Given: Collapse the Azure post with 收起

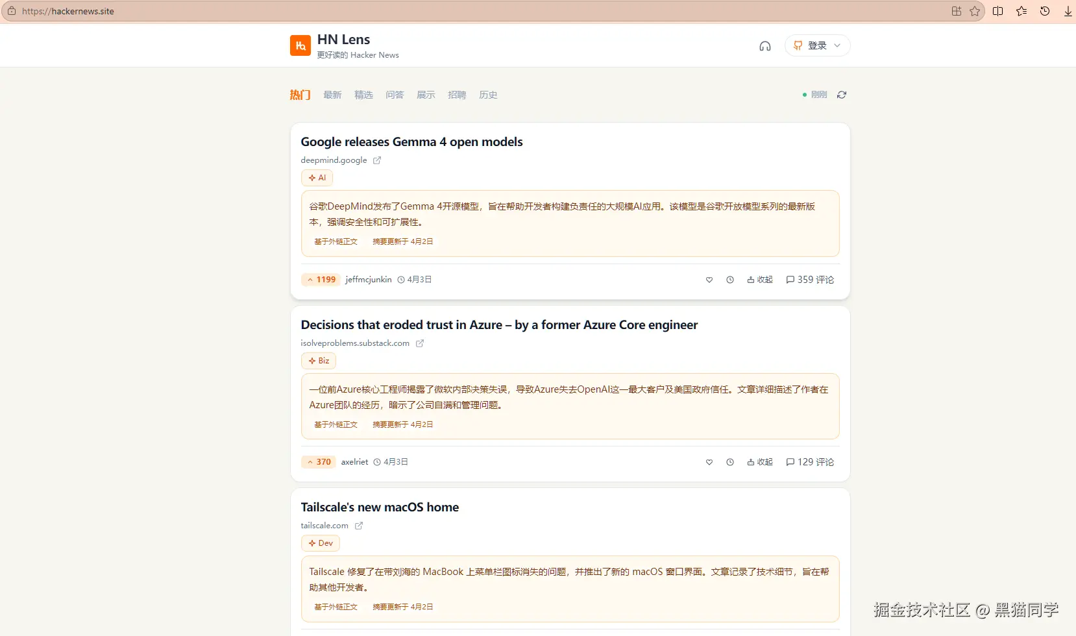Looking at the screenshot, I should [x=760, y=462].
